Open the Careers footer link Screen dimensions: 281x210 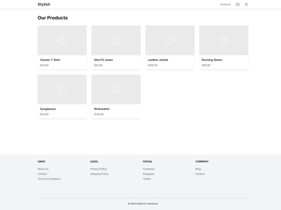click(x=200, y=174)
